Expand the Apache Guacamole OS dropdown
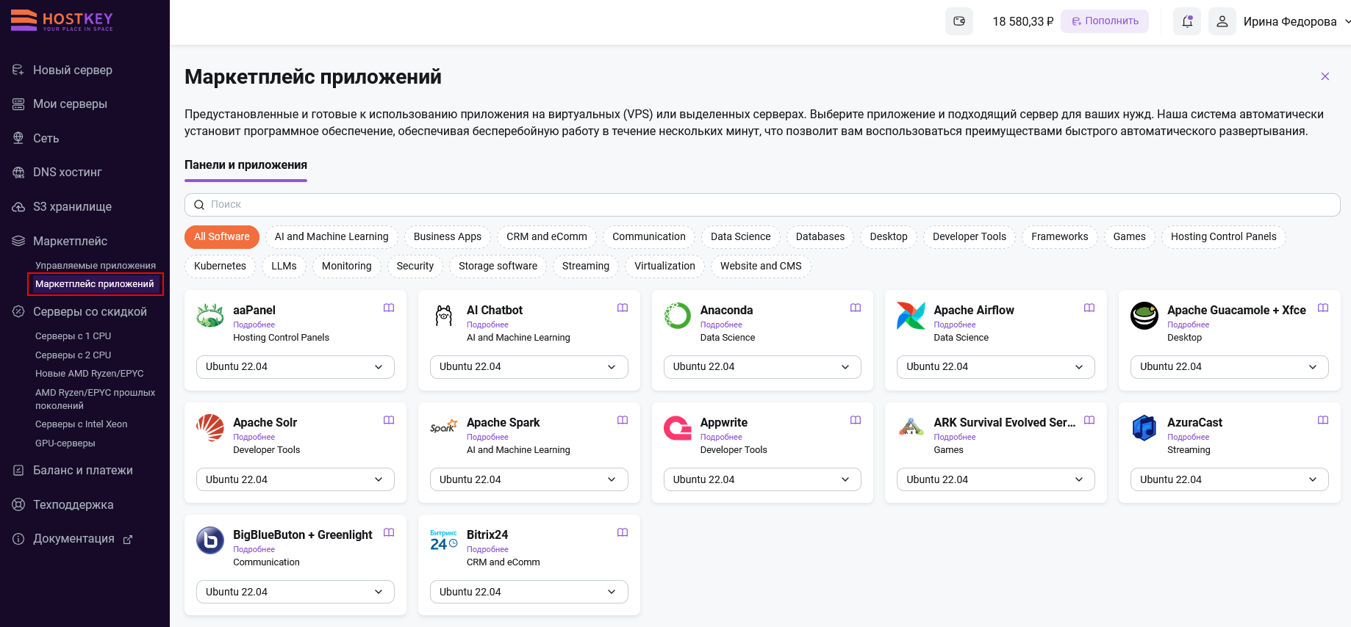Screen dimensions: 1351x627 pos(1230,367)
